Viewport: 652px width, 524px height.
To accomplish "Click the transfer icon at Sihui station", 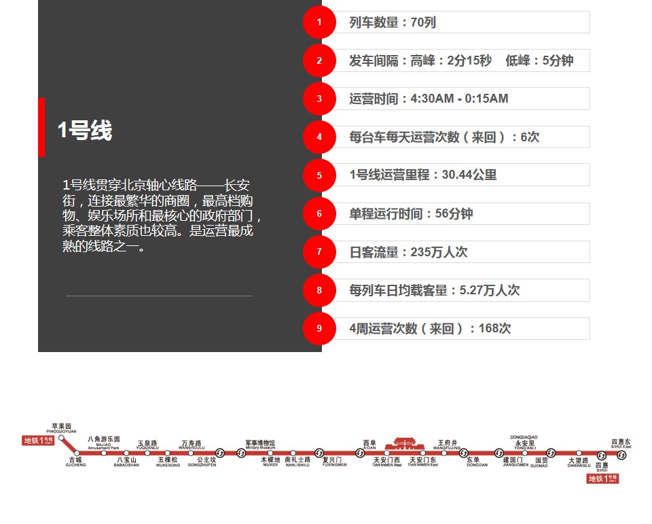I will click(x=601, y=455).
